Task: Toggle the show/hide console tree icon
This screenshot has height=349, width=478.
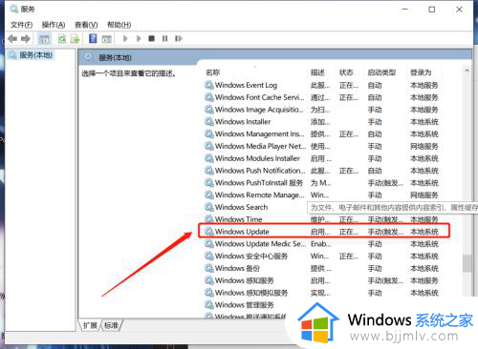Action: coord(44,39)
